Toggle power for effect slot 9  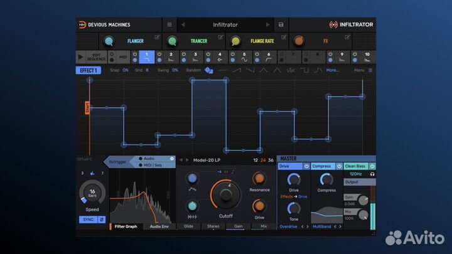pyautogui.click(x=330, y=54)
